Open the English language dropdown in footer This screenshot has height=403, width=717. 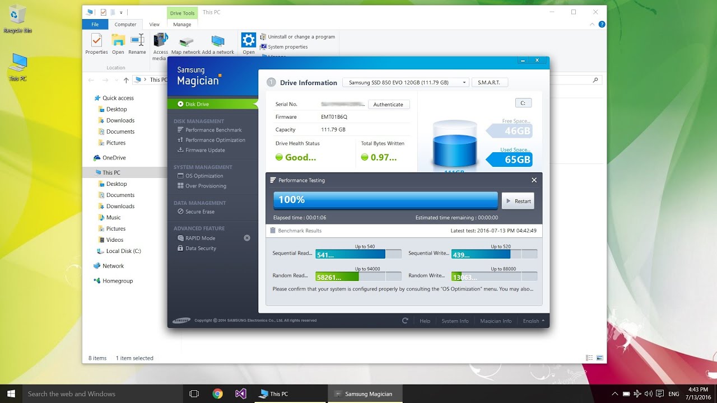click(534, 321)
